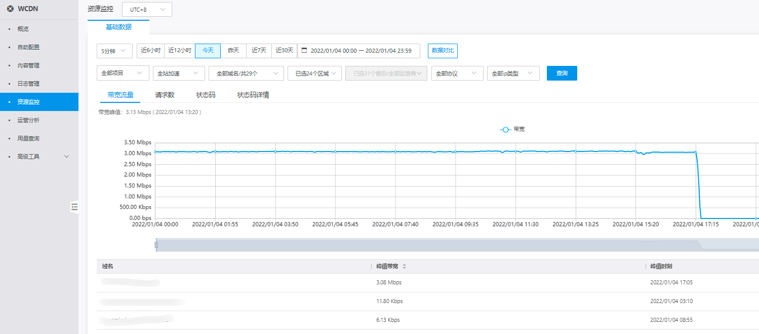Open 运营分析 in the sidebar
Image resolution: width=759 pixels, height=334 pixels.
click(x=28, y=120)
